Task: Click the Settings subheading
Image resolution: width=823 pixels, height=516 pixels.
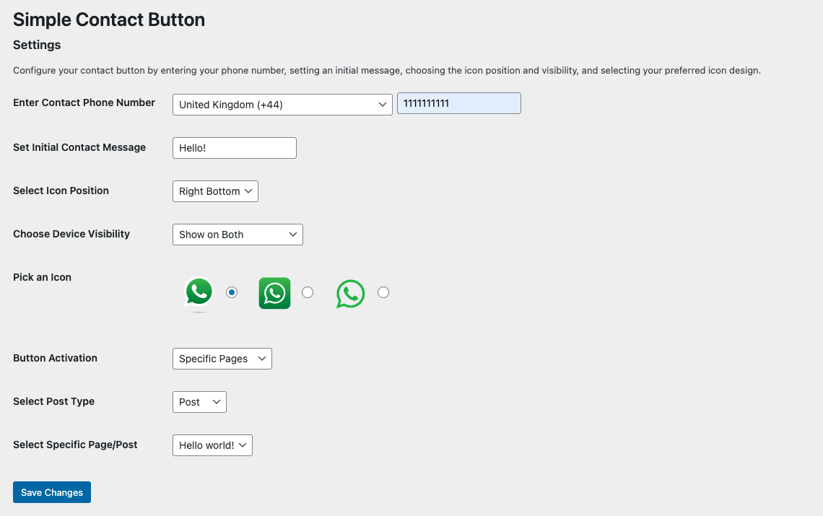Action: (37, 45)
